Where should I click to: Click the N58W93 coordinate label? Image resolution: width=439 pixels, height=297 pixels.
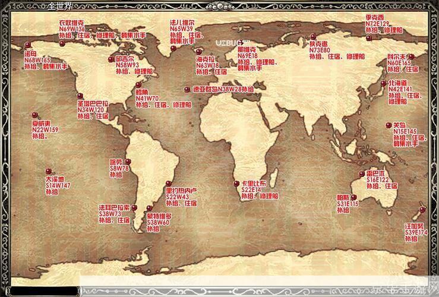pyautogui.click(x=127, y=65)
